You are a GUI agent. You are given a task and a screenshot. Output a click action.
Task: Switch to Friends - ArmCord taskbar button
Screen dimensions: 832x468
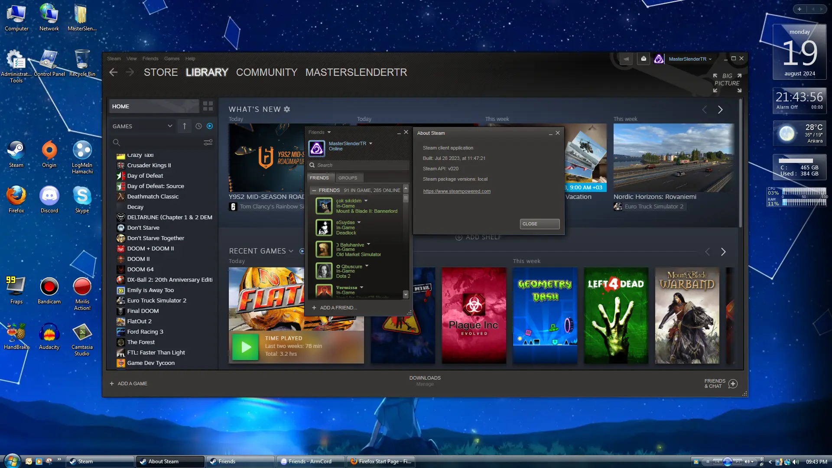pyautogui.click(x=310, y=461)
